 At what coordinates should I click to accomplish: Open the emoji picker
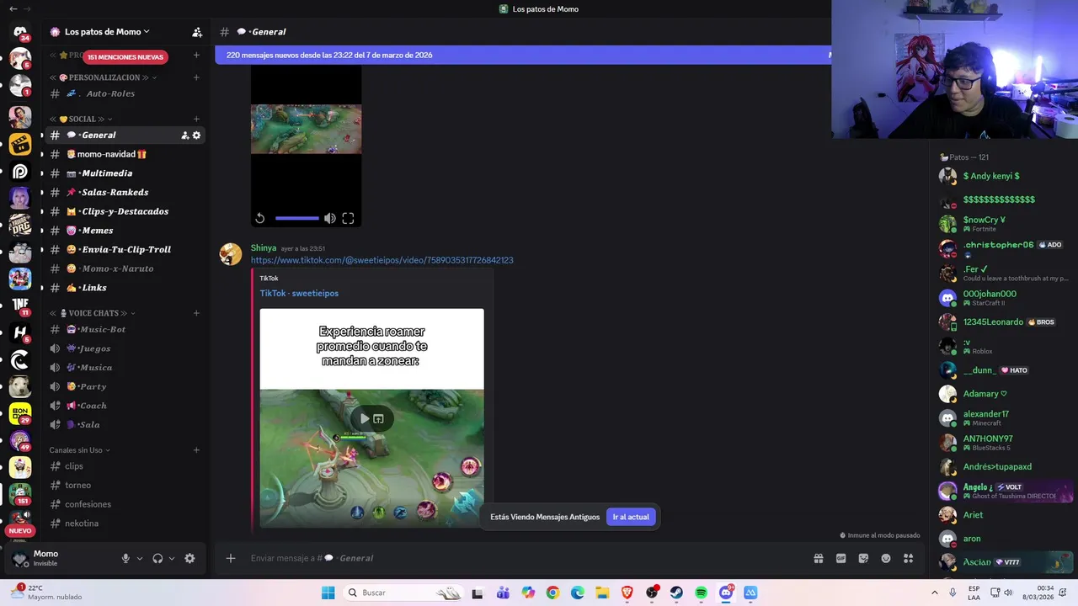pyautogui.click(x=886, y=558)
